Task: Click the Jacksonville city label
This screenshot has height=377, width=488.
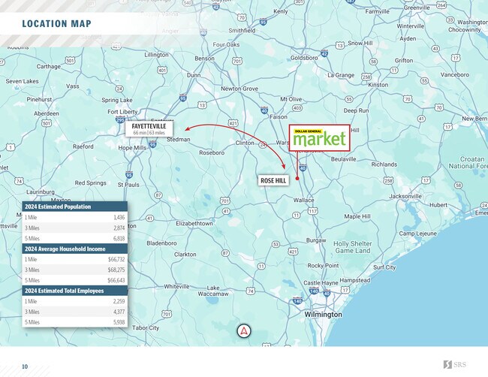Action: [x=405, y=196]
